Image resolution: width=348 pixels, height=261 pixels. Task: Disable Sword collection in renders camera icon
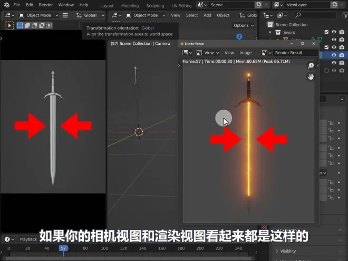click(x=342, y=32)
